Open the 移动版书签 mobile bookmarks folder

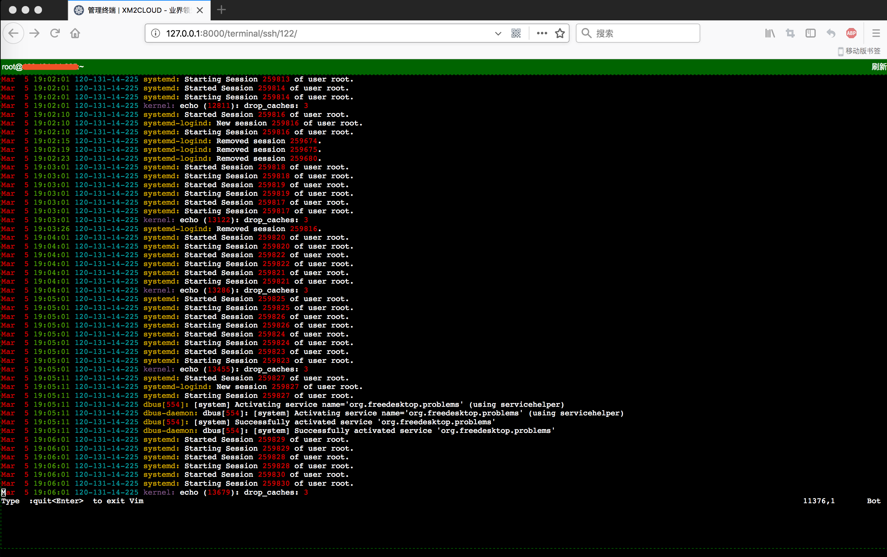[859, 51]
